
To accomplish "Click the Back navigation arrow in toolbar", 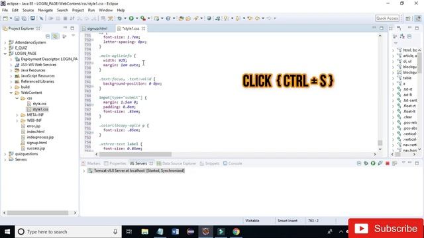I will [x=257, y=19].
